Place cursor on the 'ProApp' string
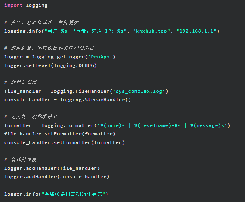This screenshot has height=202, width=245. point(102,57)
